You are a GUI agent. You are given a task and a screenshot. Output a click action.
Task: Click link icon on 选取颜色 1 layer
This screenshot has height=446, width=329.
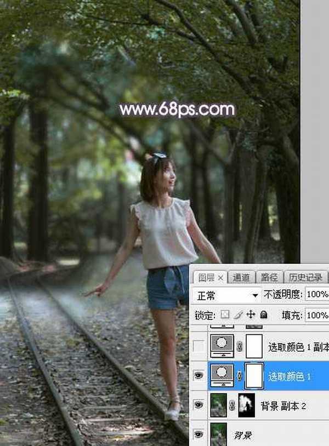coord(239,376)
